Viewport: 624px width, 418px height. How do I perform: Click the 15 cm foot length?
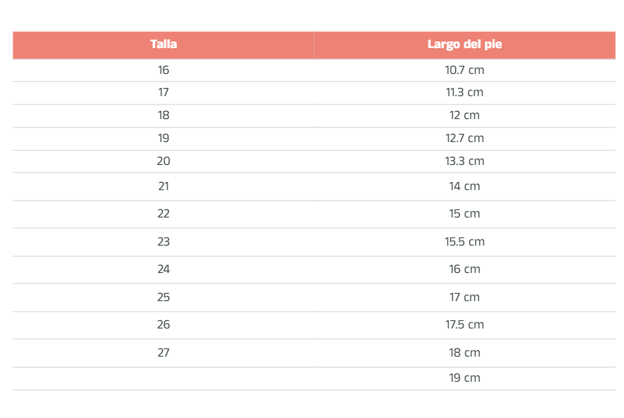point(464,214)
